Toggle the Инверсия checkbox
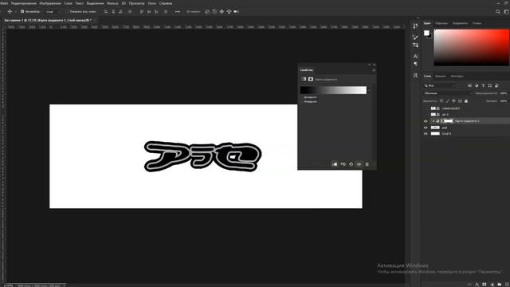The image size is (510, 287). pyautogui.click(x=301, y=101)
